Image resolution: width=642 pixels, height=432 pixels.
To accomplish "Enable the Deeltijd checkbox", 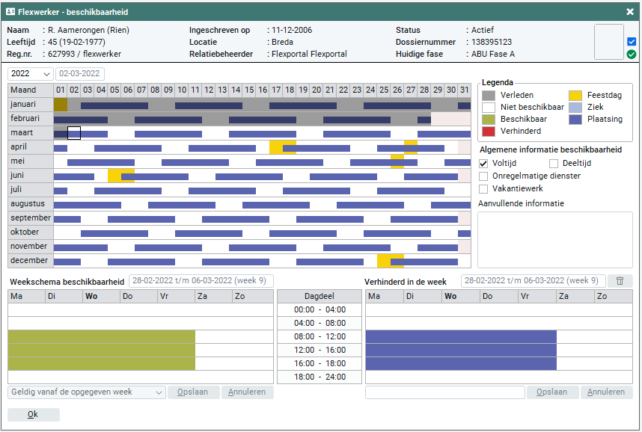I will coord(554,164).
